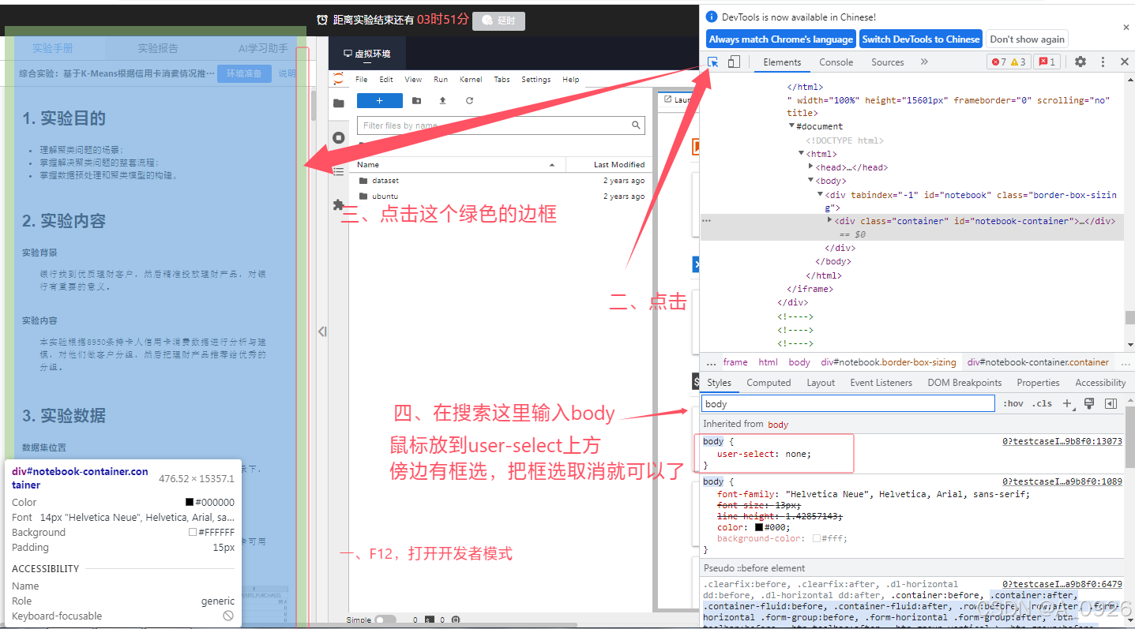
Task: Open source link 0?testcaseI…a9b8f0:1089
Action: coord(1062,481)
